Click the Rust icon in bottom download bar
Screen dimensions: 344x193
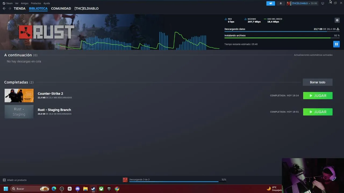pyautogui.click(x=125, y=180)
